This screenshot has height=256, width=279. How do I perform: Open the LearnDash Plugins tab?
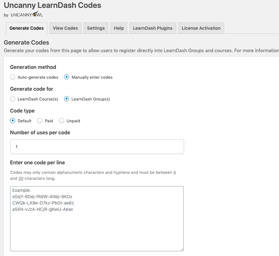pos(153,28)
